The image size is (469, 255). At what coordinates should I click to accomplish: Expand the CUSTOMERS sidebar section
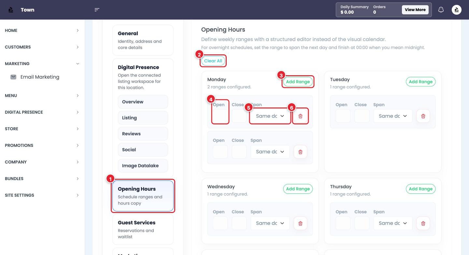click(42, 47)
